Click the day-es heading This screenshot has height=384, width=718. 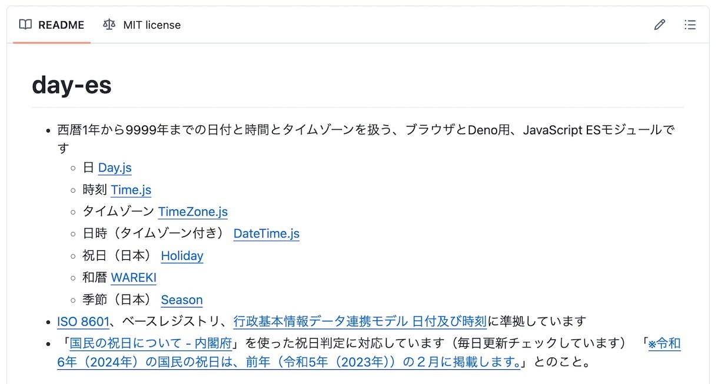72,85
